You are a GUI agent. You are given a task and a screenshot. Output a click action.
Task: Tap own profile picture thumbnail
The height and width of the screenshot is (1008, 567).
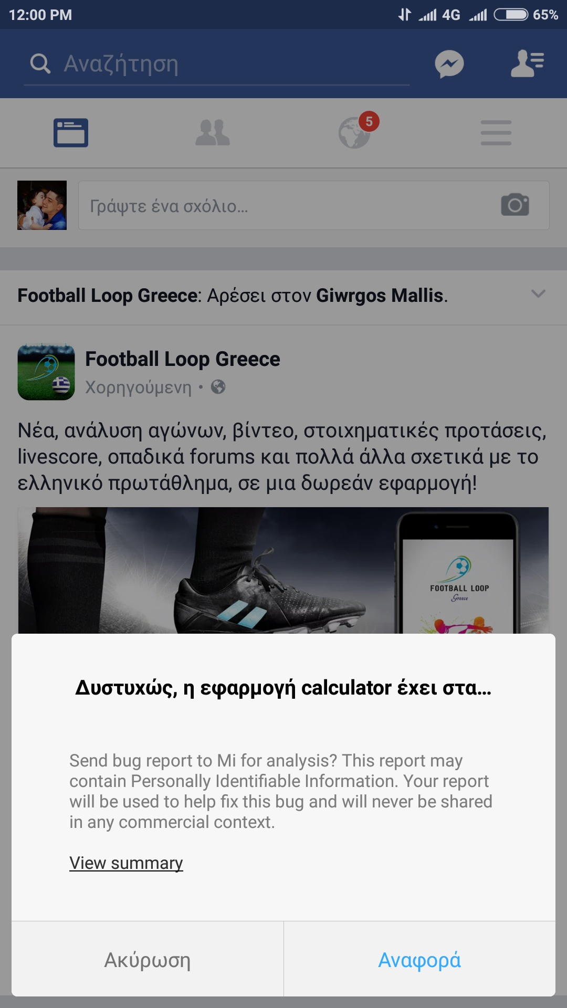[42, 205]
